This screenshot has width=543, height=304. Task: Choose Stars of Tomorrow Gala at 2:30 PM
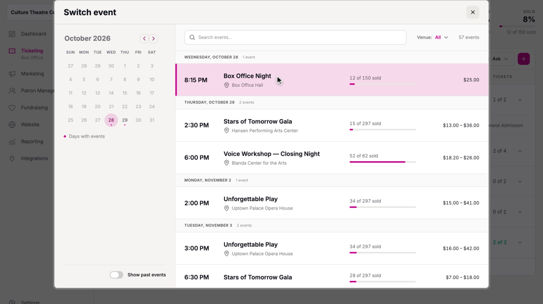coord(332,125)
